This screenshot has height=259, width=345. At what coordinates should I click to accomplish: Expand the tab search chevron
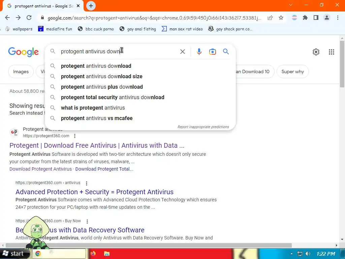291,5
